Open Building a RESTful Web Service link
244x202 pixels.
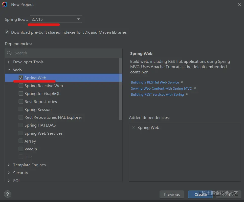click(x=155, y=82)
